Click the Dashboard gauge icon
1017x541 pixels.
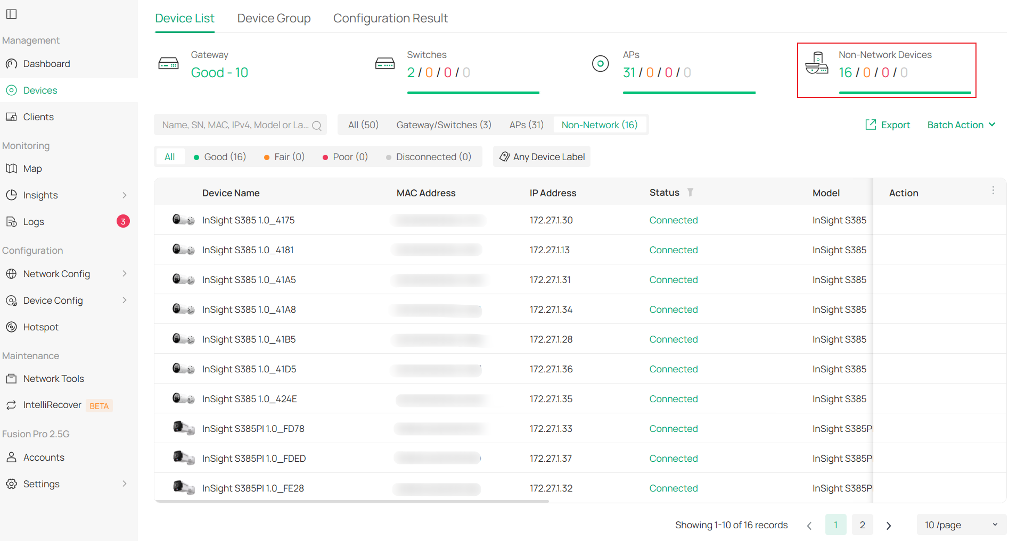[x=12, y=63]
